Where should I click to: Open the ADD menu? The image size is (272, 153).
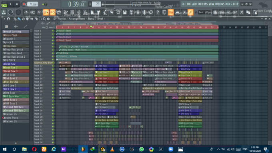coord(194,4)
